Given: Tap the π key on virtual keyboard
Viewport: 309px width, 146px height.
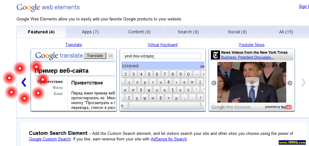Looking at the screenshot, I should pos(192,82).
